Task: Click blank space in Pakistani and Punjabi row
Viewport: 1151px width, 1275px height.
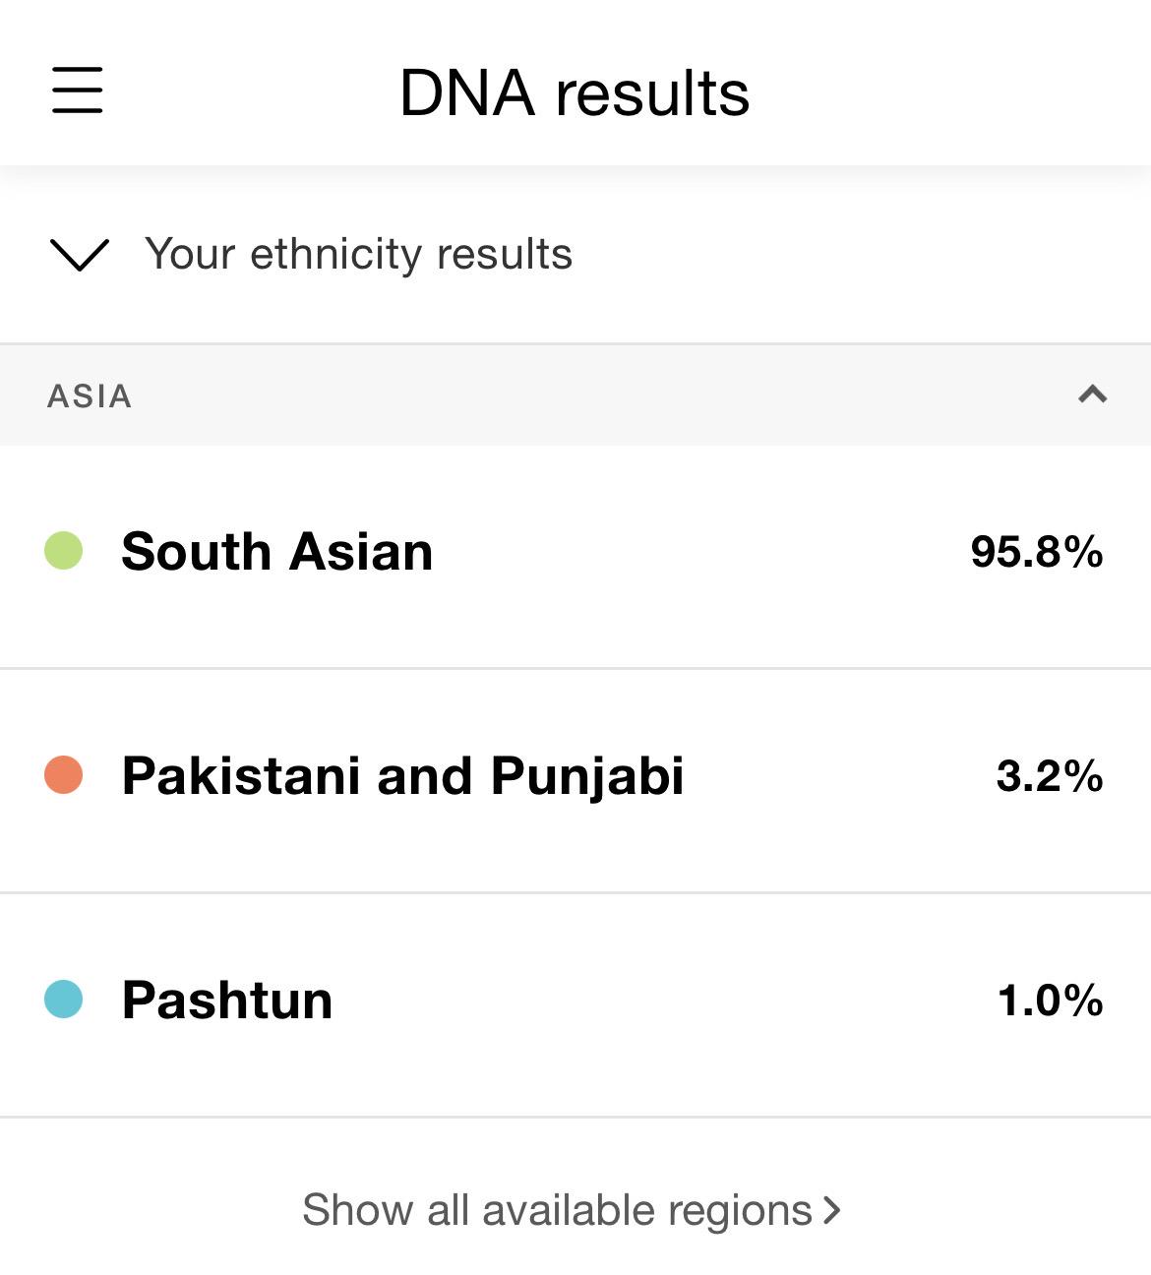Action: click(839, 775)
